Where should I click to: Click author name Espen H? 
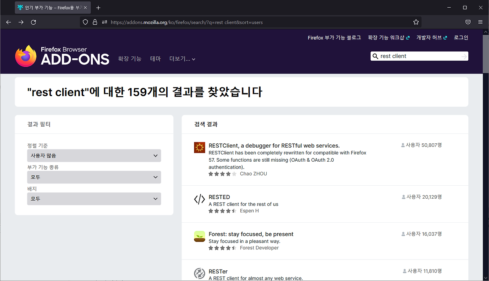pos(249,211)
